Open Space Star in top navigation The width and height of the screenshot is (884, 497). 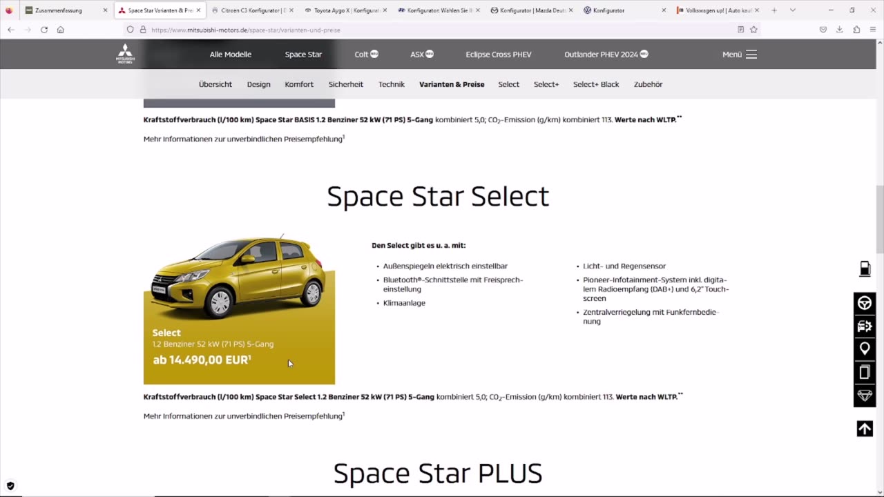pyautogui.click(x=303, y=55)
